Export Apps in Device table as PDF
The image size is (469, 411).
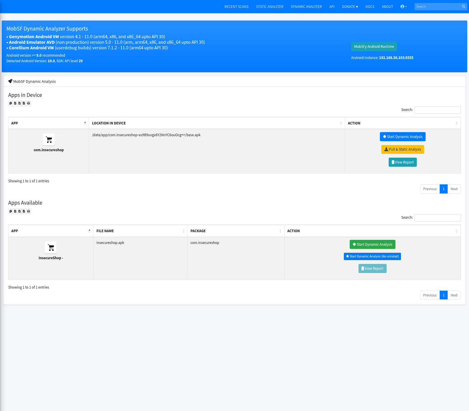(24, 103)
